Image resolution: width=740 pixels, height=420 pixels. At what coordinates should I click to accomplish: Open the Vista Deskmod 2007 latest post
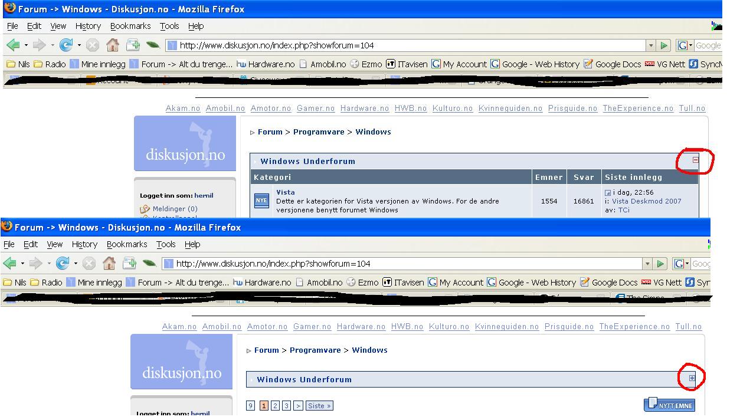[647, 201]
